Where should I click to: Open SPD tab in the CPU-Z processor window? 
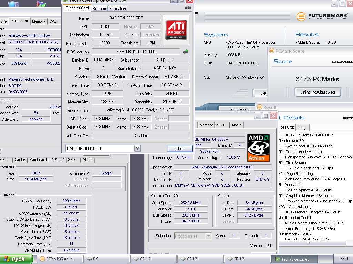tap(220, 125)
